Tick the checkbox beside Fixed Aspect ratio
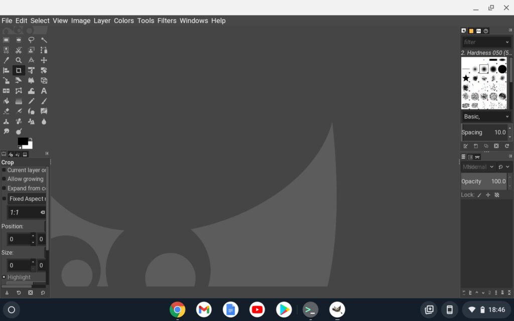Screen dimensions: 514x321 tap(4, 199)
